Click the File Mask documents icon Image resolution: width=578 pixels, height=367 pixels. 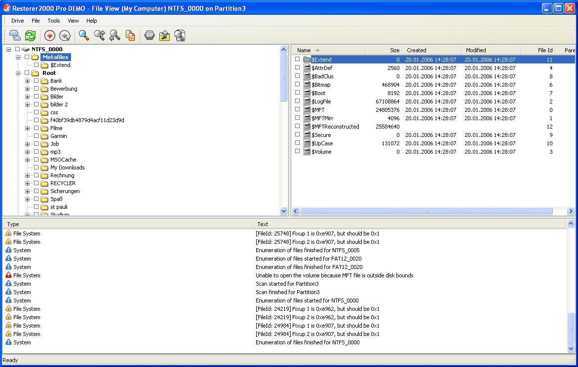click(x=130, y=35)
